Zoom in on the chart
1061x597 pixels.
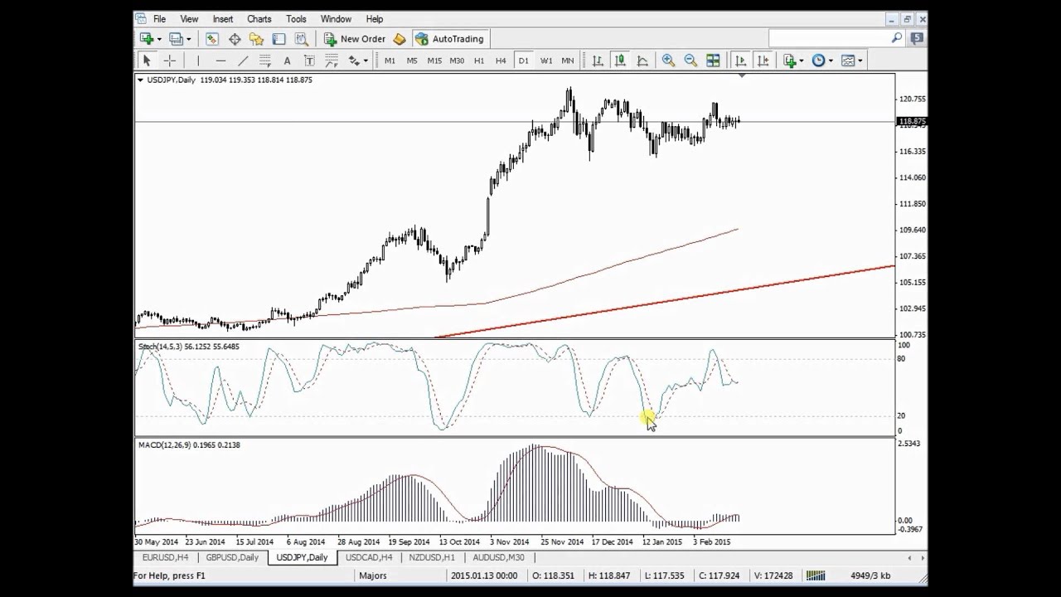[668, 61]
